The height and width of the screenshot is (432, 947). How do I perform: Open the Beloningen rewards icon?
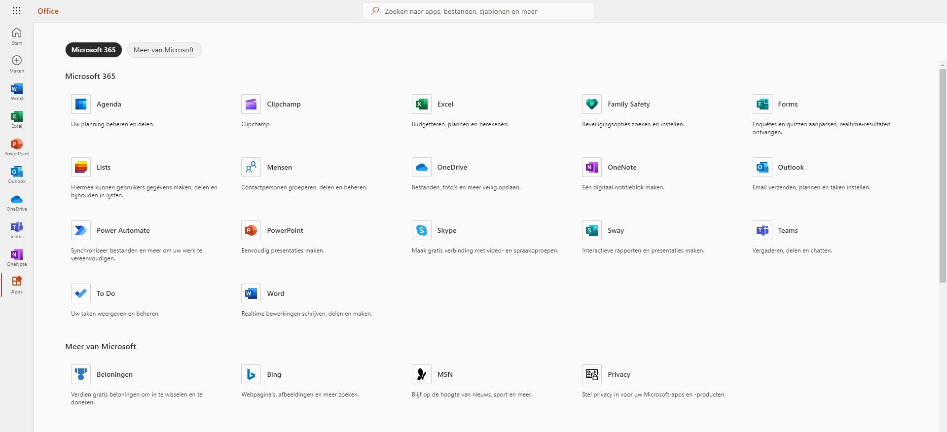pos(81,374)
